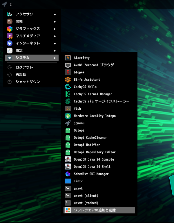The width and height of the screenshot is (174, 223).
Task: Open ソフトウェアの追加と削除 entry
Action: click(x=95, y=210)
